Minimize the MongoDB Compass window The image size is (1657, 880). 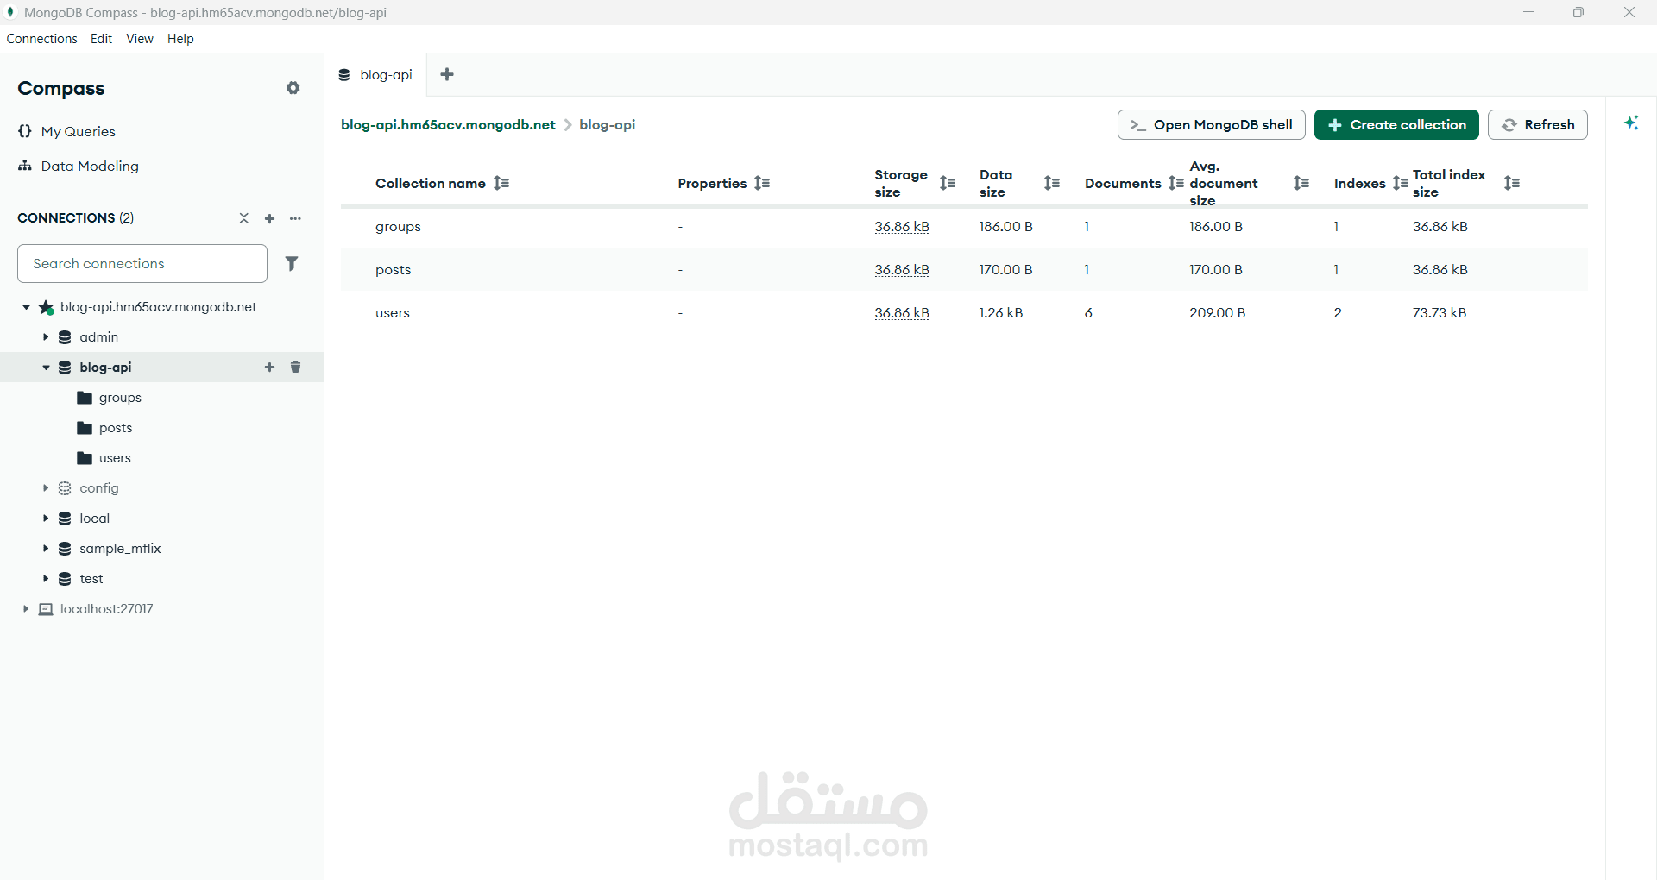pyautogui.click(x=1528, y=12)
